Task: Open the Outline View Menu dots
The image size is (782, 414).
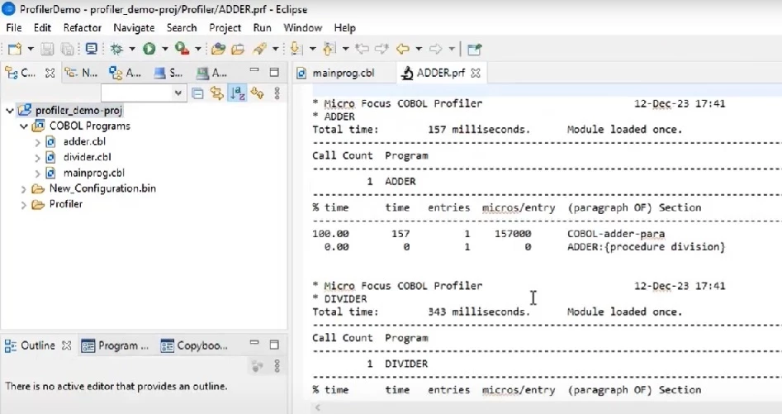Action: [277, 366]
